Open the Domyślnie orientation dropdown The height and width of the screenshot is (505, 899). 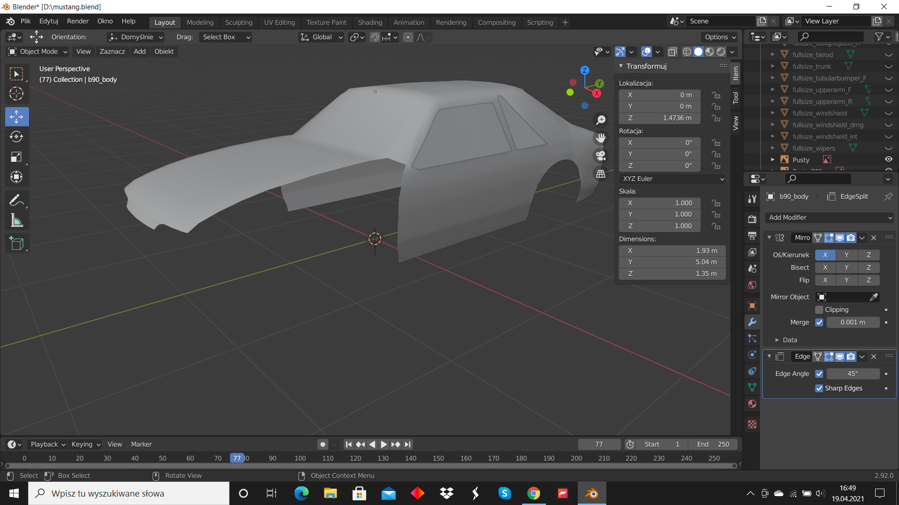point(135,37)
